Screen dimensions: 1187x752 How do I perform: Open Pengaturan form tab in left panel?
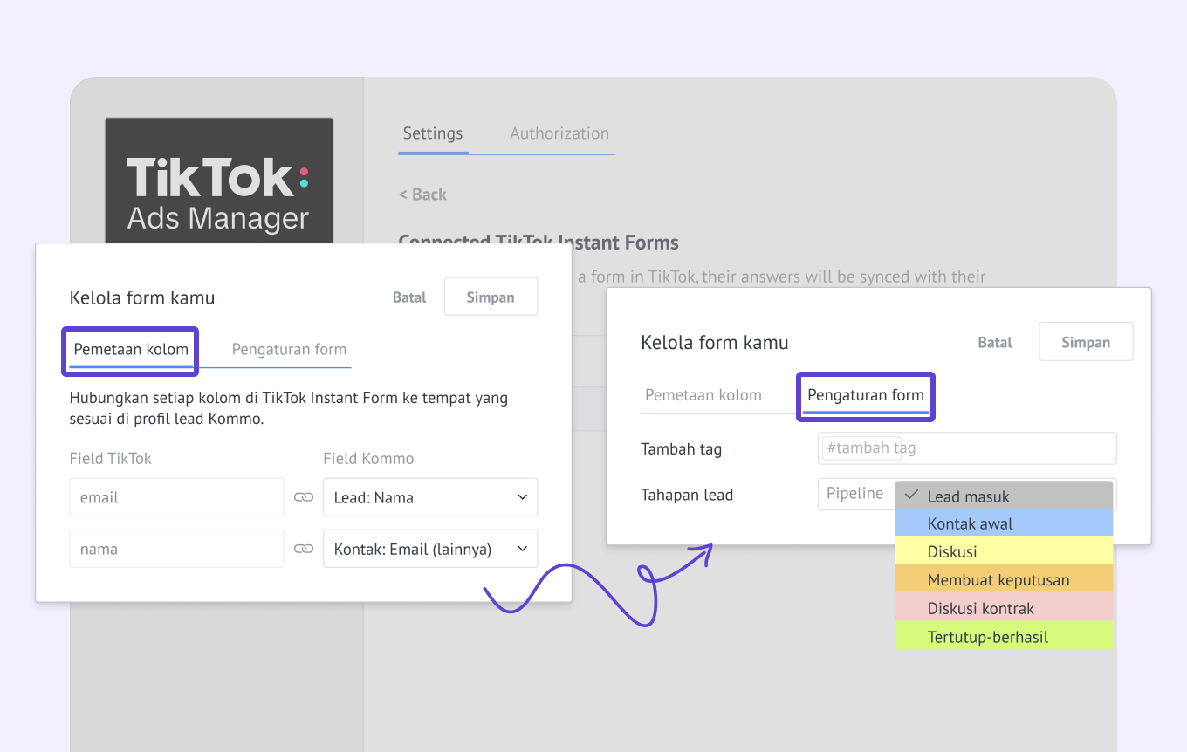289,350
